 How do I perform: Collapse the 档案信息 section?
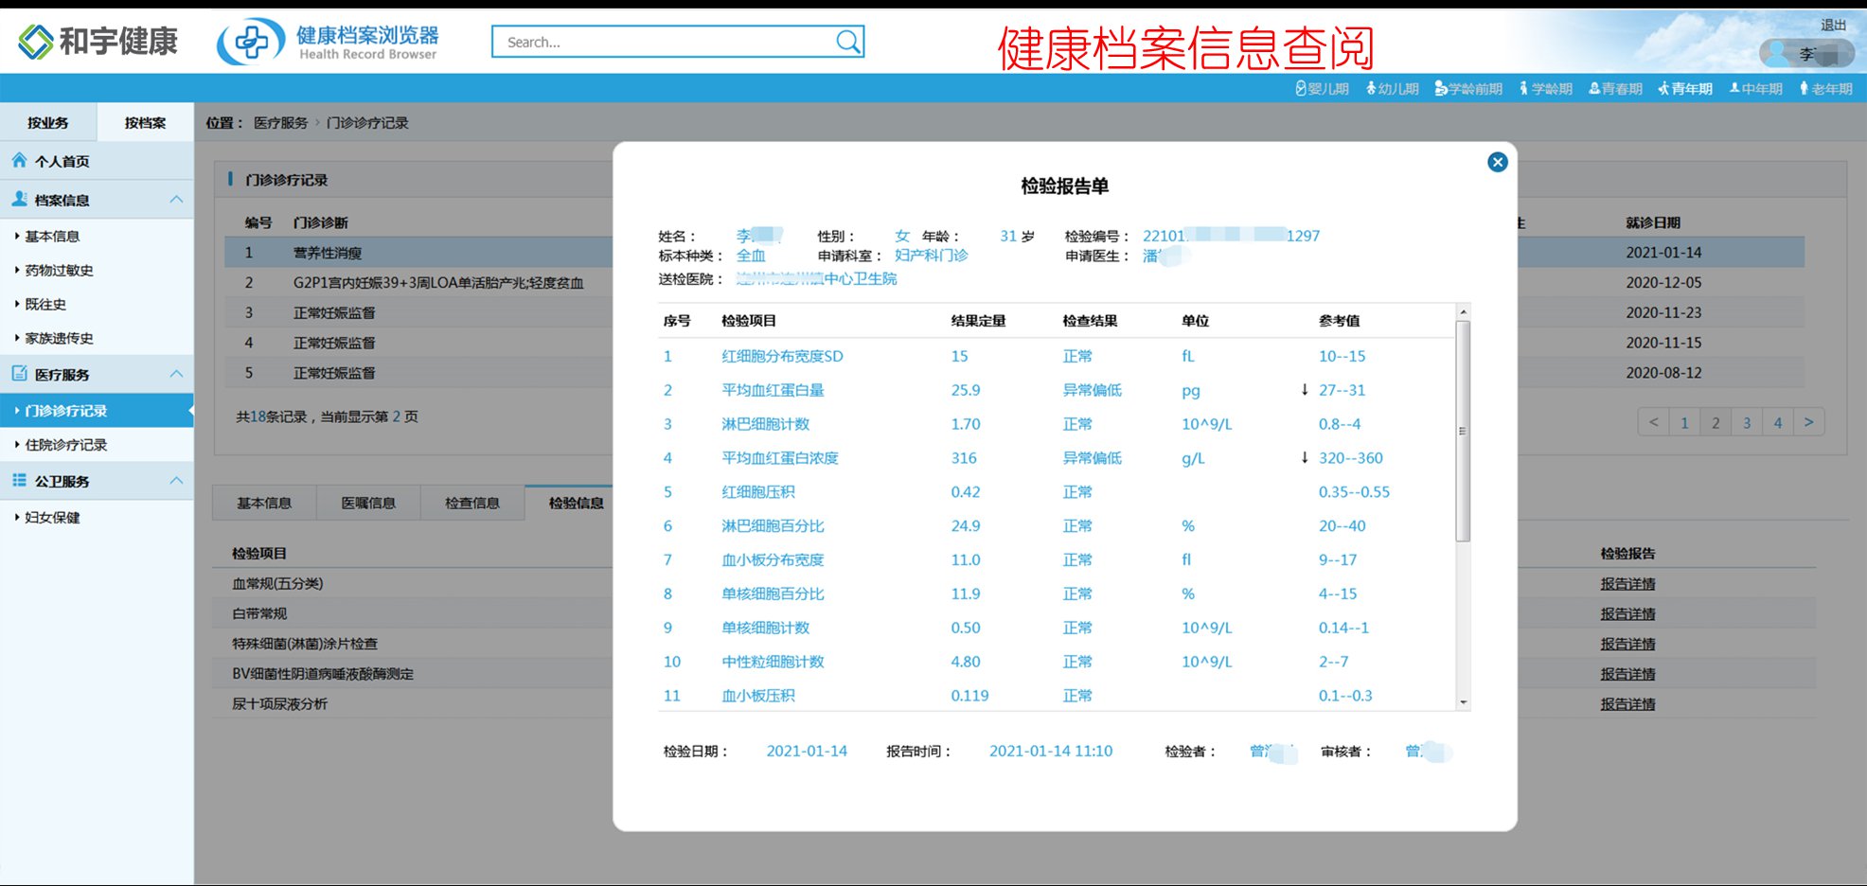[175, 199]
